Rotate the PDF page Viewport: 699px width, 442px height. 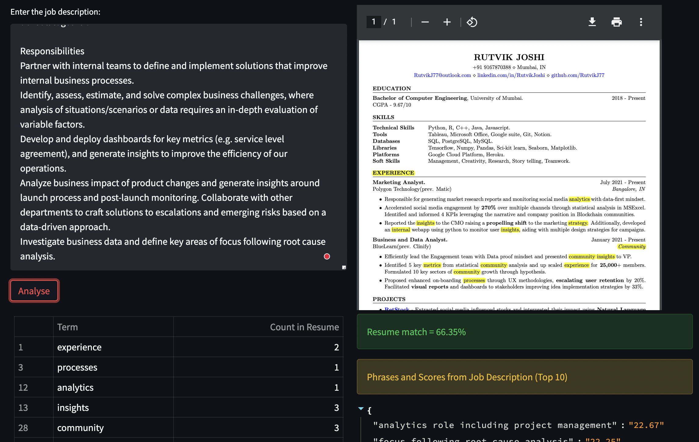click(472, 22)
